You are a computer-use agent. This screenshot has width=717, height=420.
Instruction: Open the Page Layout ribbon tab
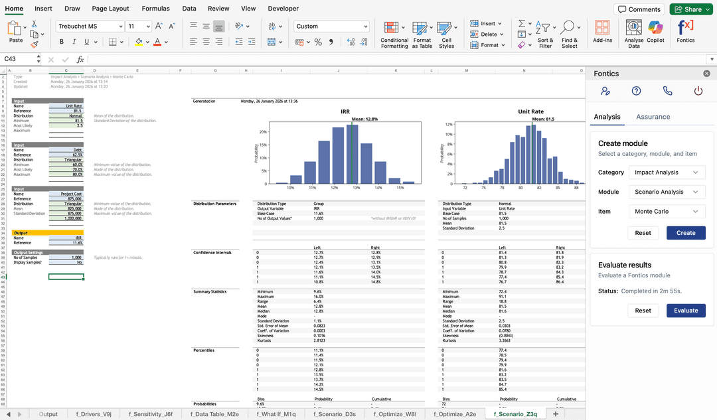tap(110, 8)
